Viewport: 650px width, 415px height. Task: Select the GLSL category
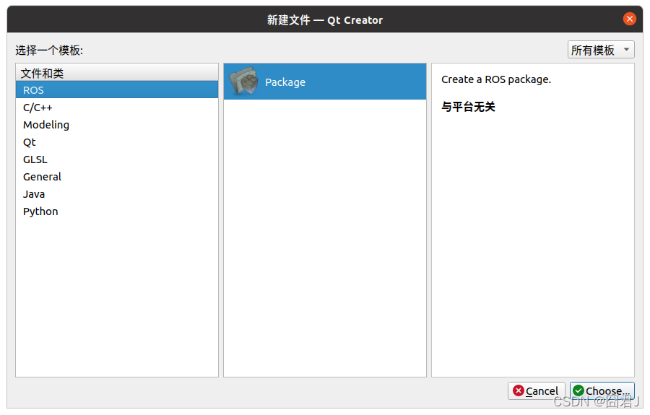click(x=35, y=160)
